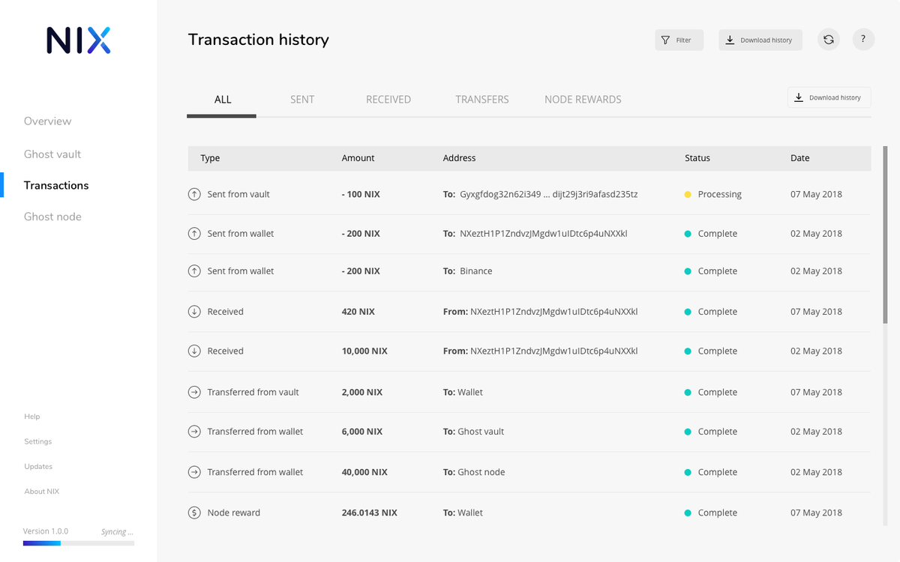The image size is (900, 562).
Task: Click the "- 100 NIX" amount
Action: [x=361, y=194]
